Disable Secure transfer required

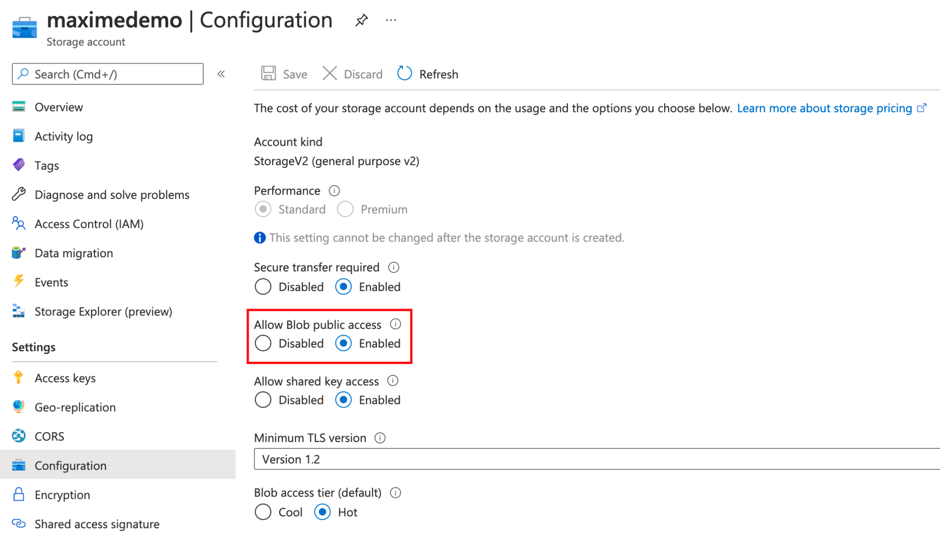point(263,287)
